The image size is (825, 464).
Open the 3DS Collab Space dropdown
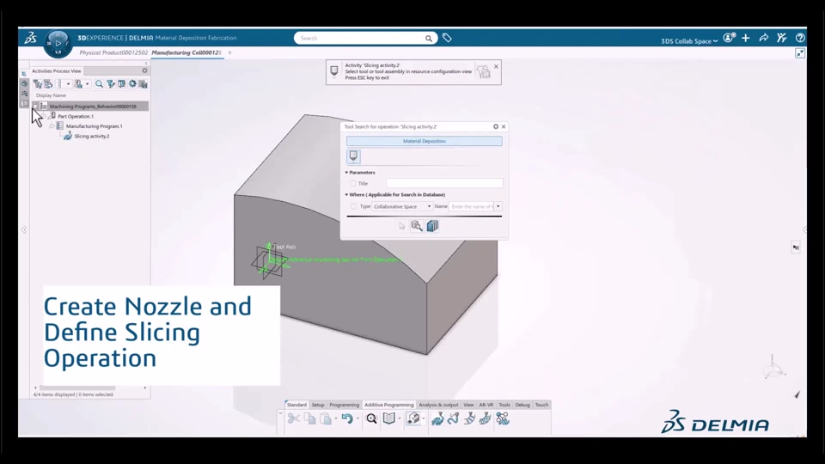pos(689,41)
